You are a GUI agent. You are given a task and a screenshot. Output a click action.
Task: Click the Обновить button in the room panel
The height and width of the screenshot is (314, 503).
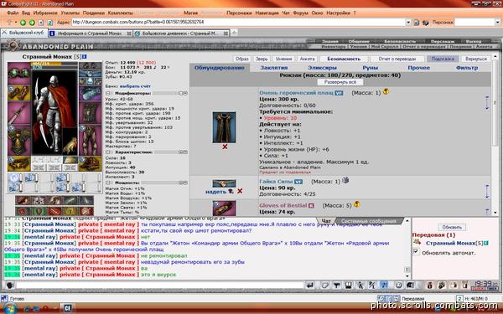click(452, 227)
